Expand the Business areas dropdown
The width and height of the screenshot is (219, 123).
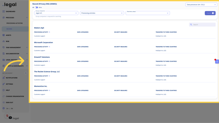pos(148,13)
